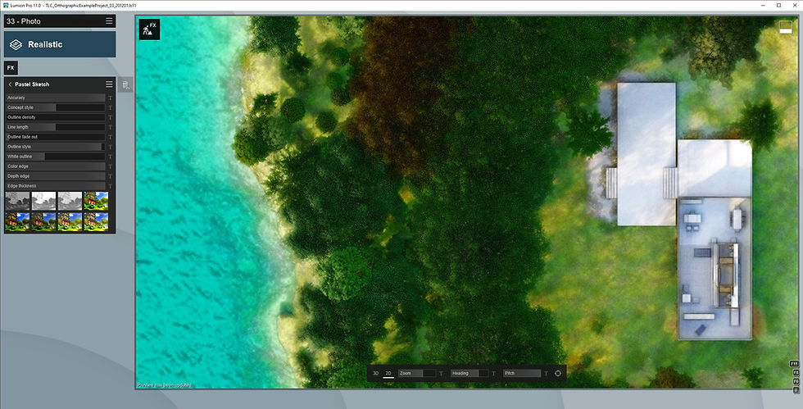The image size is (803, 409).
Task: Click the keyframe icon beside Edge thickness
Action: coord(110,186)
